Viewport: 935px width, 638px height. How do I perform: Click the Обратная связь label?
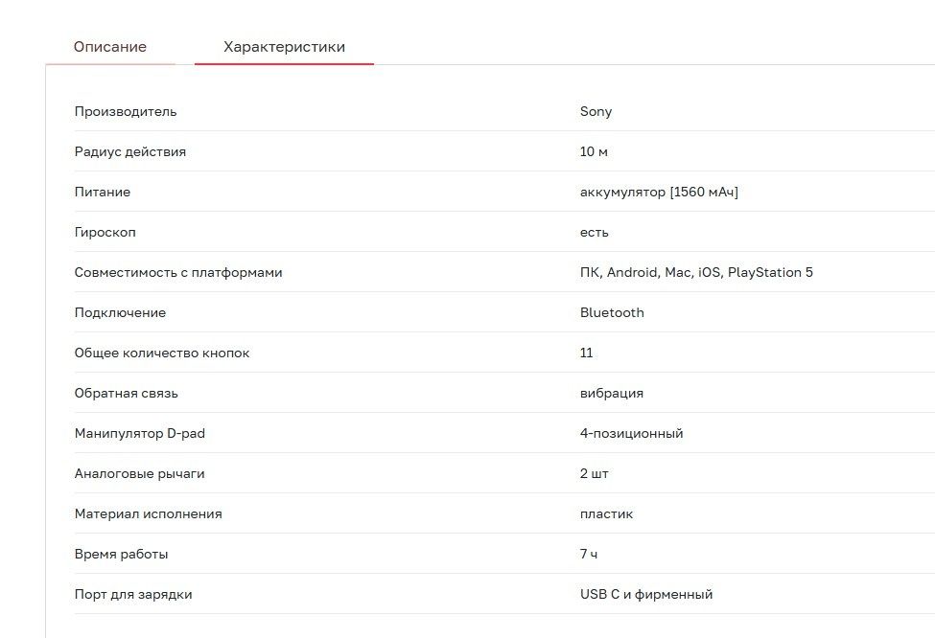(x=127, y=393)
